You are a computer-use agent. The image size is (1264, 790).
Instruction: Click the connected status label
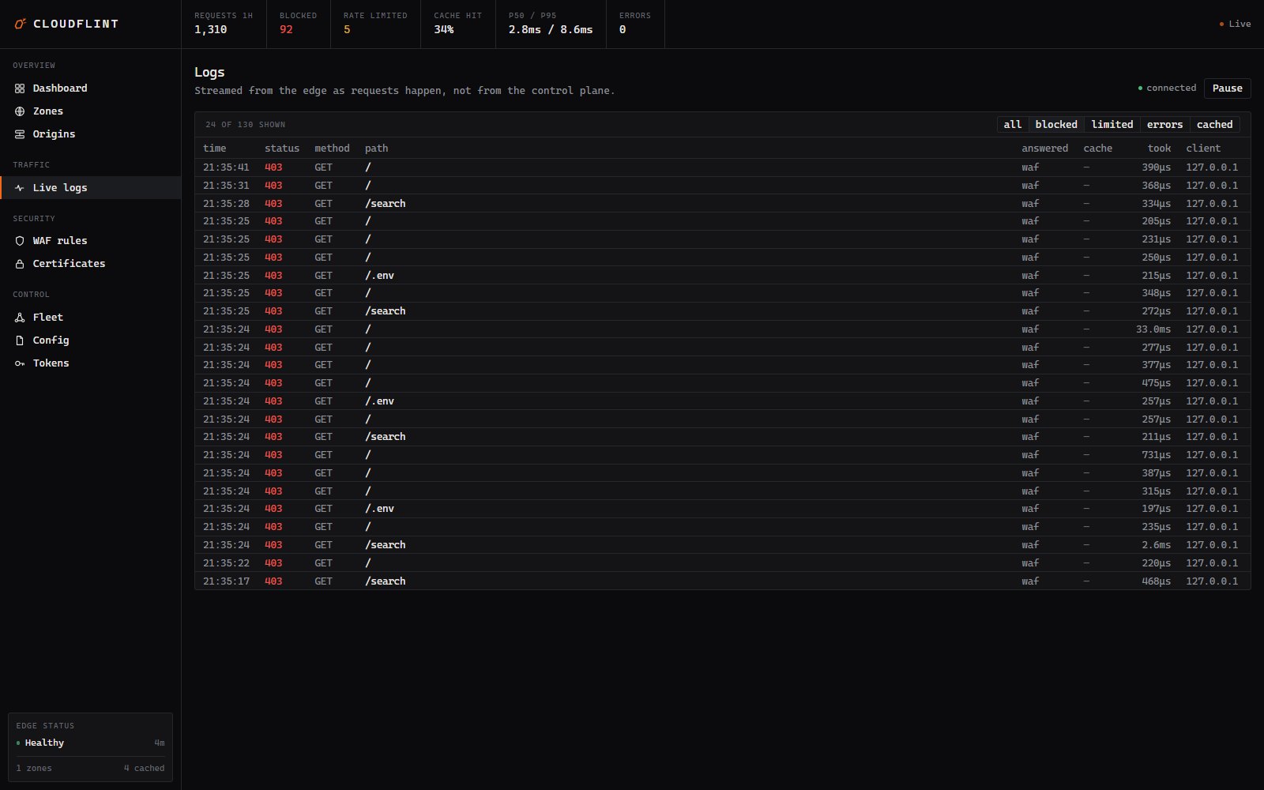pos(1167,88)
